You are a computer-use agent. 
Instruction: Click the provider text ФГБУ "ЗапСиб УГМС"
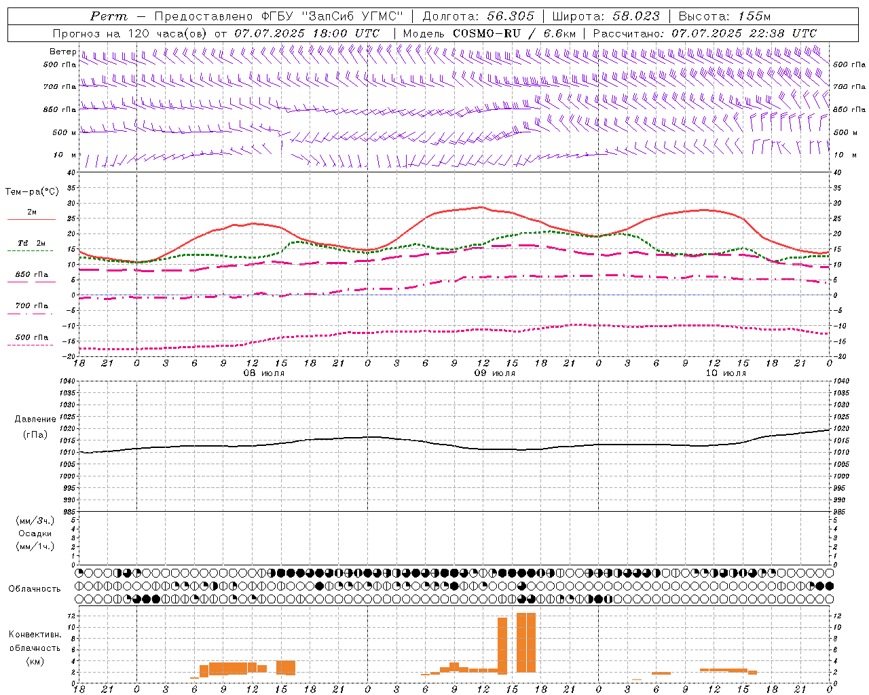[333, 16]
